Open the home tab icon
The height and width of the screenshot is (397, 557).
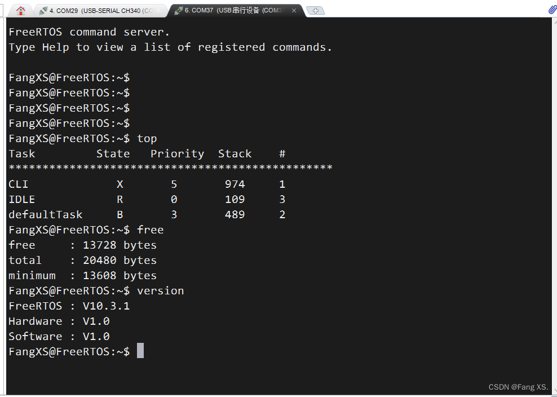[x=20, y=10]
